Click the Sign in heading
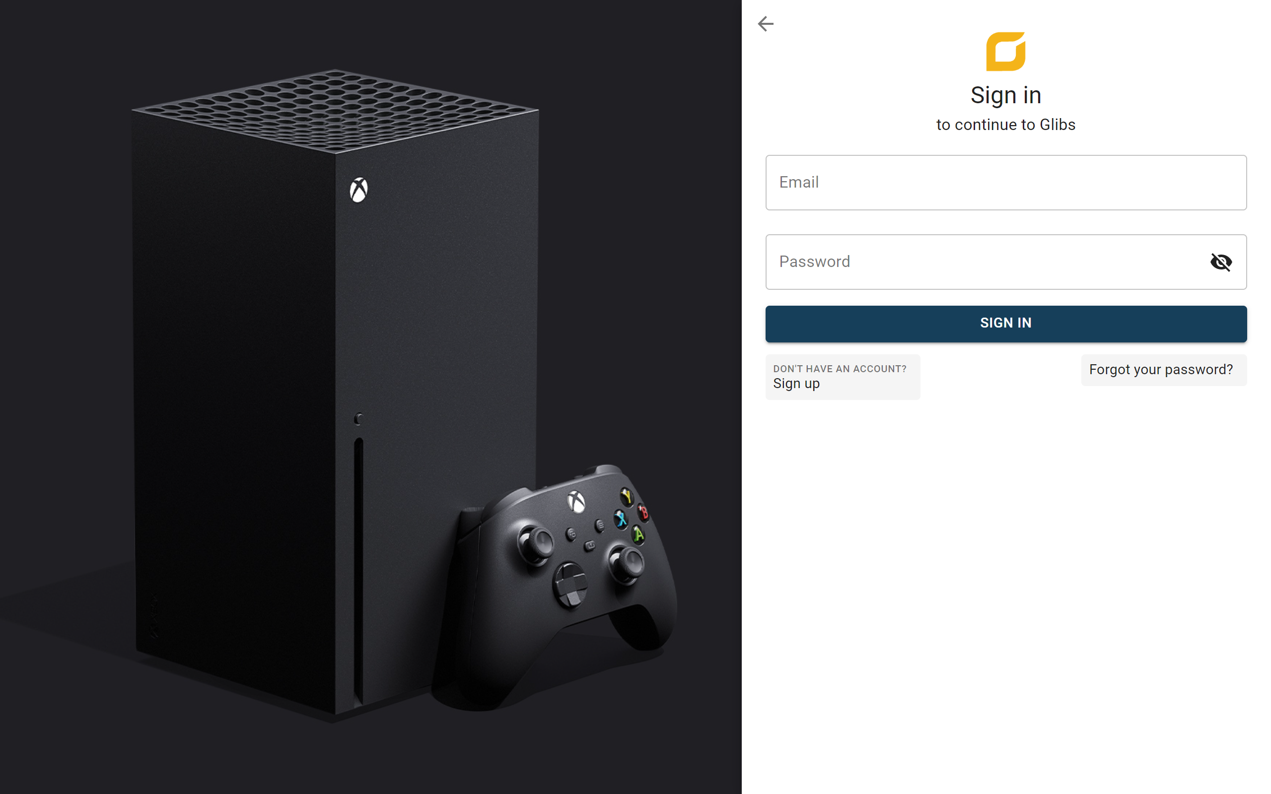This screenshot has width=1271, height=794. click(x=1005, y=96)
